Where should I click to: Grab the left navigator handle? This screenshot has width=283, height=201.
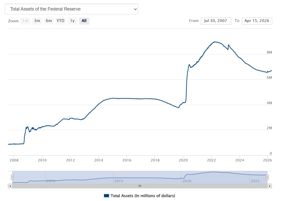coord(12,177)
